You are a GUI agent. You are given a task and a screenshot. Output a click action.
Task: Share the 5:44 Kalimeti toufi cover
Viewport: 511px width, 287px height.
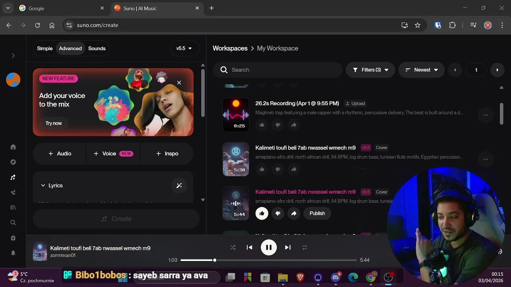click(x=294, y=213)
